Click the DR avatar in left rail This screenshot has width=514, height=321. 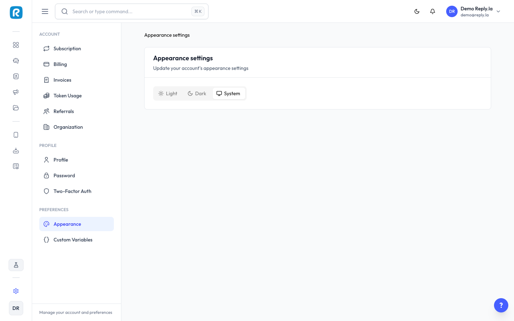[16, 308]
